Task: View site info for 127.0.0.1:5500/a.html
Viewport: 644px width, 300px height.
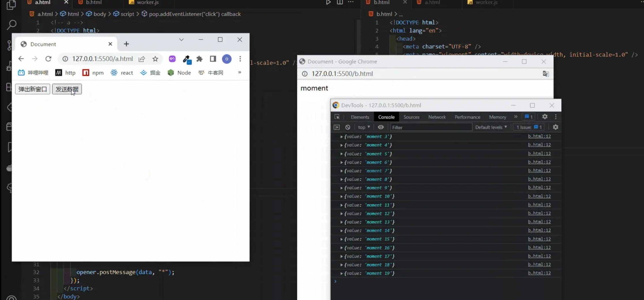Action: pyautogui.click(x=65, y=59)
